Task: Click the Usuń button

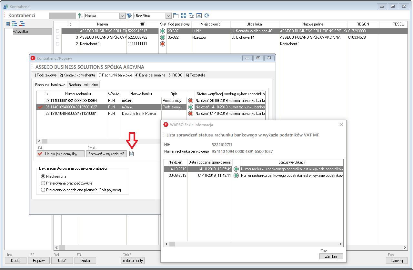Action: [x=62, y=260]
